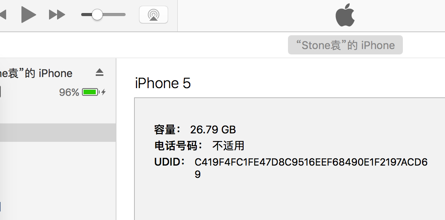Click the Apple logo in the display area

click(x=345, y=15)
